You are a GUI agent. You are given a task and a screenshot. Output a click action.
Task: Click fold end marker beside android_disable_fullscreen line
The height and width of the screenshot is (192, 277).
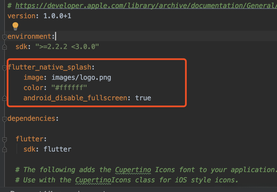coord(4,98)
